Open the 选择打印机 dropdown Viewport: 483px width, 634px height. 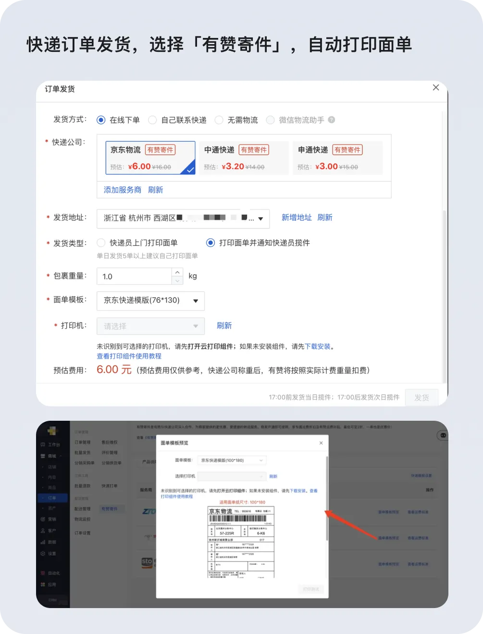pos(232,476)
